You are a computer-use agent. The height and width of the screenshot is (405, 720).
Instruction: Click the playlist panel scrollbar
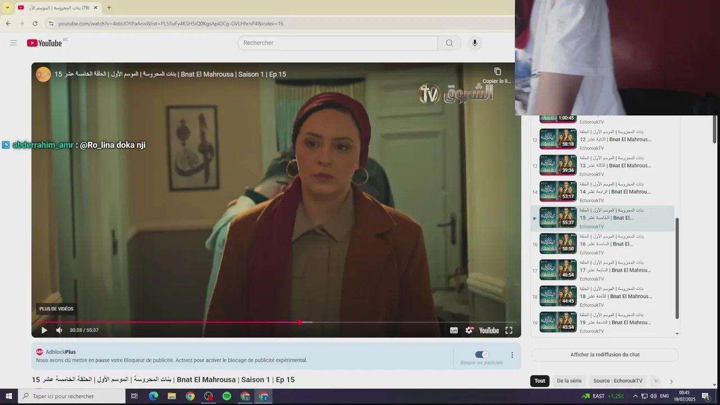[x=677, y=269]
